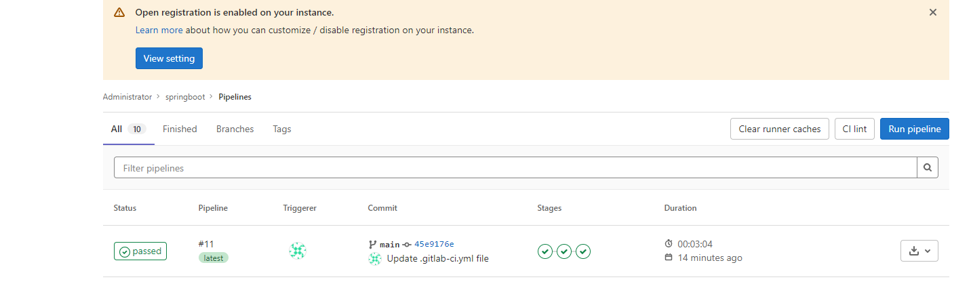The width and height of the screenshot is (971, 286).
Task: Switch to the Tags tab
Action: [282, 129]
